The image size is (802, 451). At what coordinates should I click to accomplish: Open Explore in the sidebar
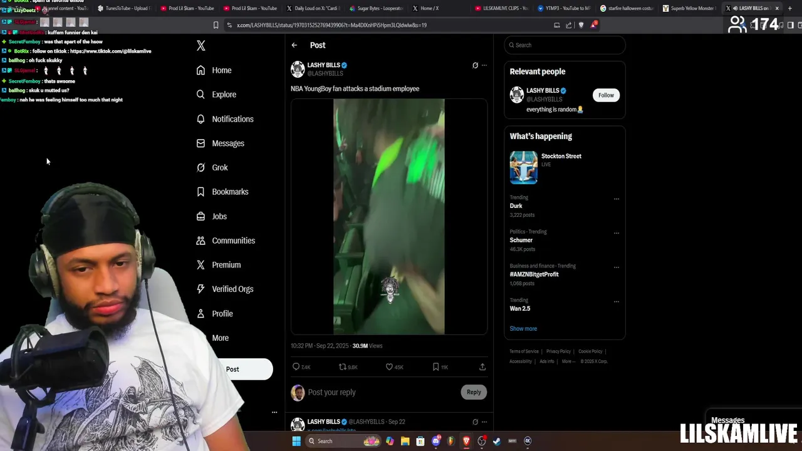(216, 95)
